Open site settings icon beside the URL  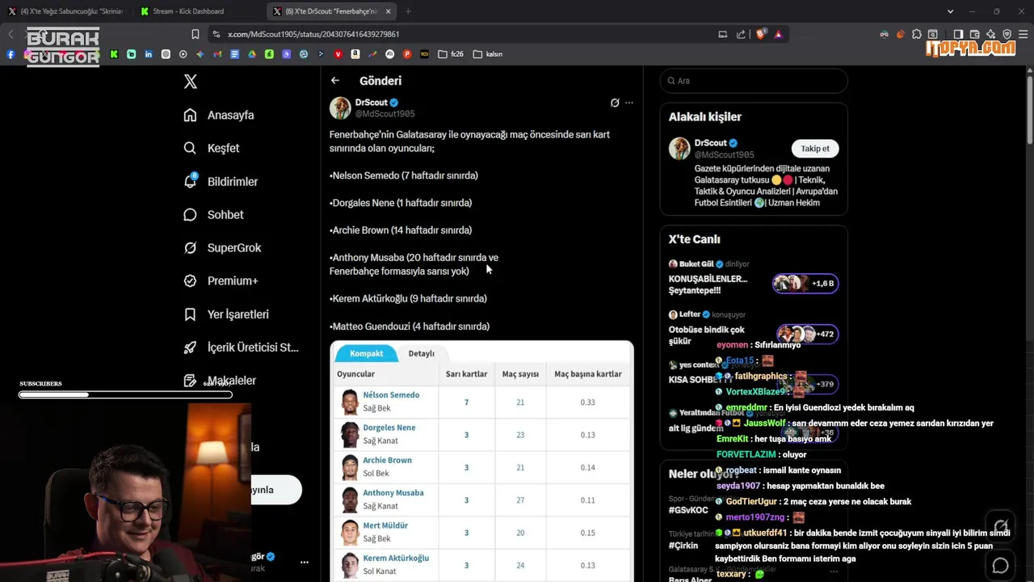(x=216, y=34)
